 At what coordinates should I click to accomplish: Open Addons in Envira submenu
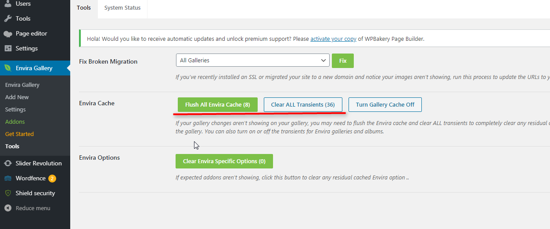point(15,122)
